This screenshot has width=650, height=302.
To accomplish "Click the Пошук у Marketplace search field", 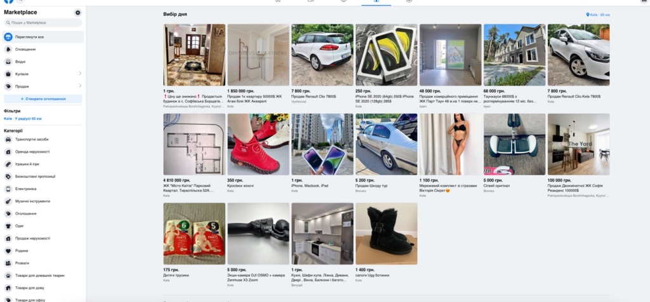I will (43, 23).
